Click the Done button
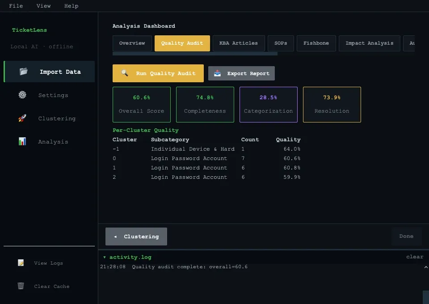Viewport: 429px width, 304px height. [406, 236]
